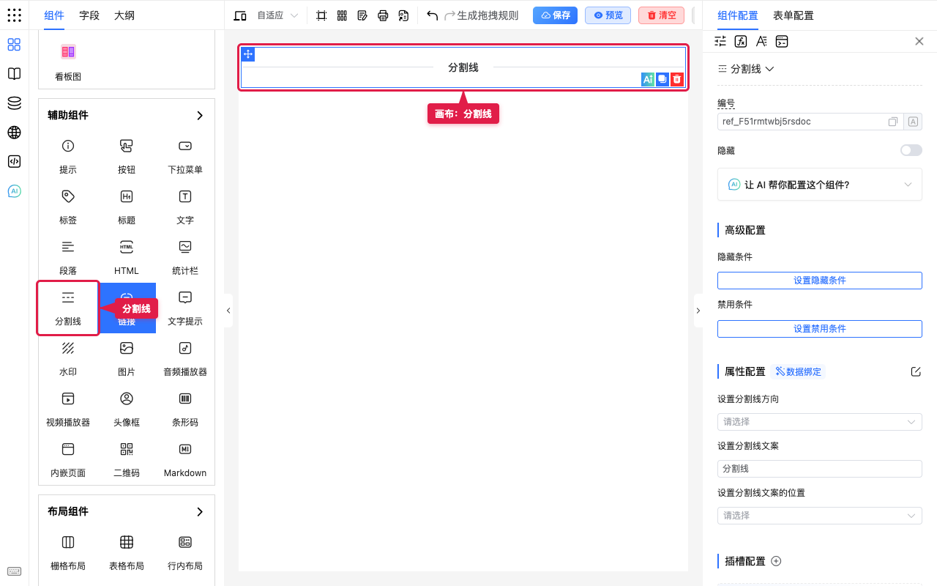937x586 pixels.
Task: Click the 清空 clear button
Action: point(662,15)
